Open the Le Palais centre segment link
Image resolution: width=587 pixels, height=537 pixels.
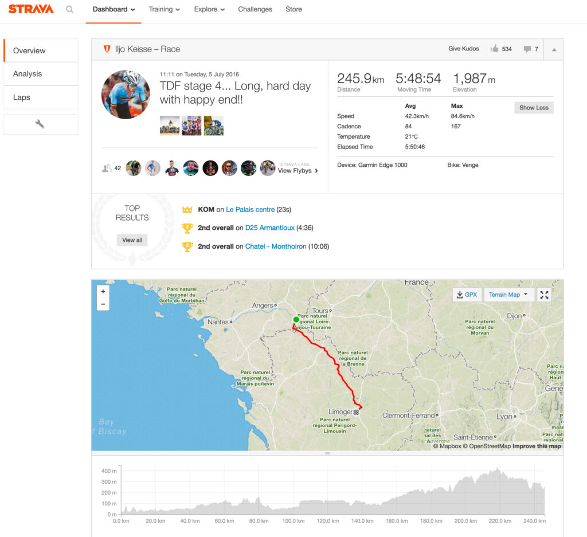[x=250, y=210]
